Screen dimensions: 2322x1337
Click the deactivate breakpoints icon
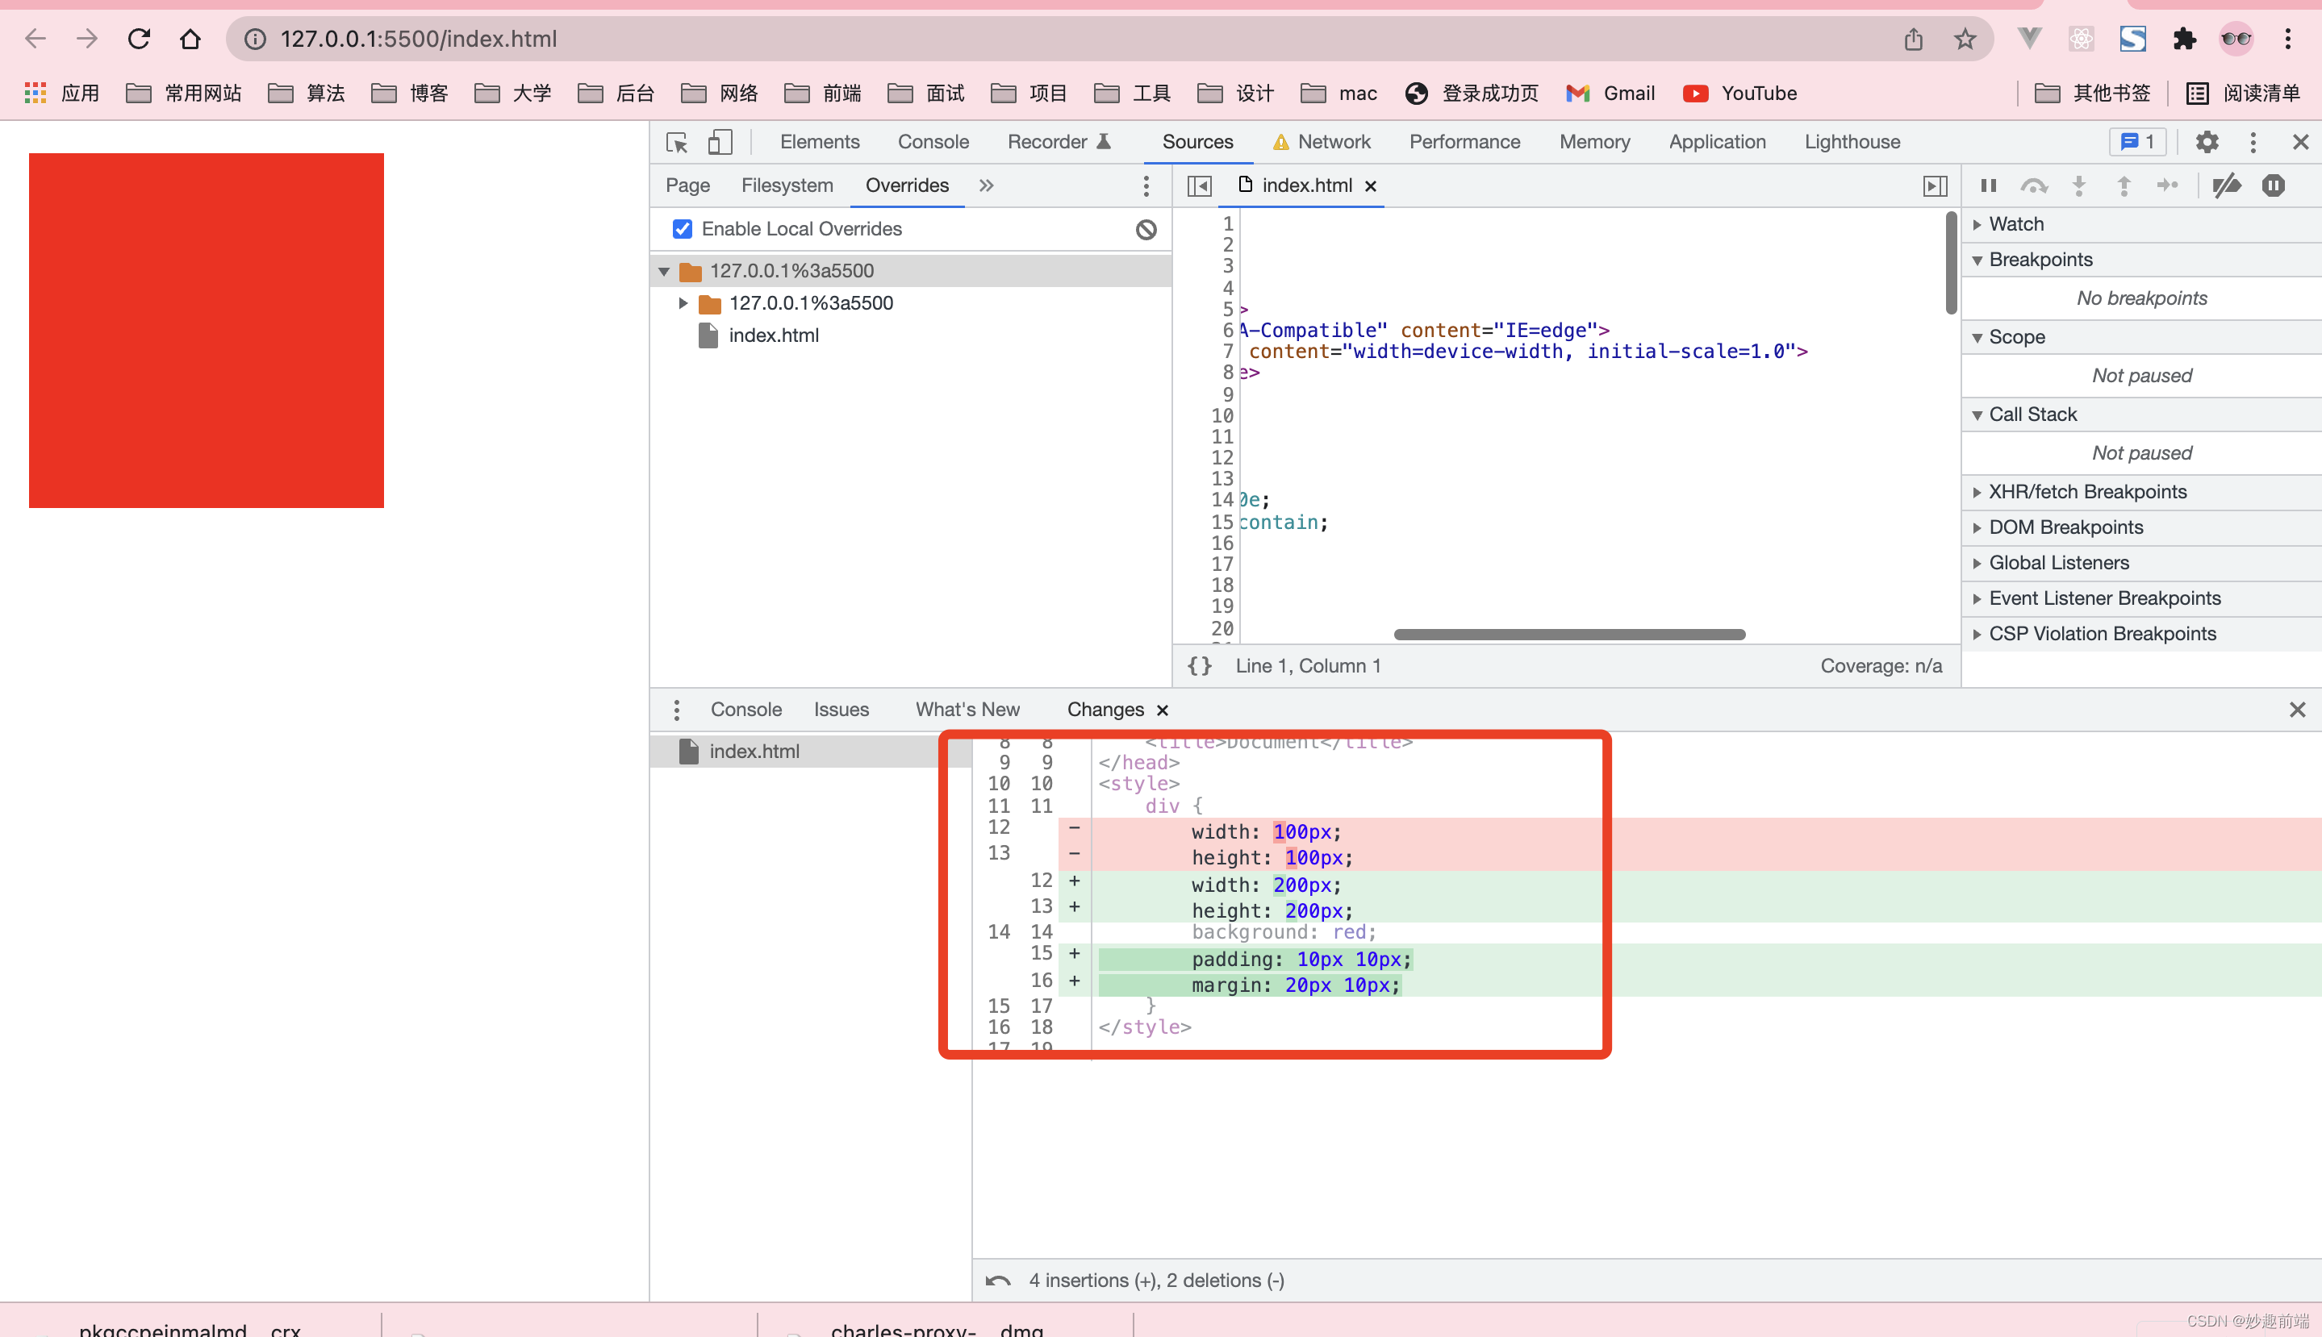(x=2227, y=185)
